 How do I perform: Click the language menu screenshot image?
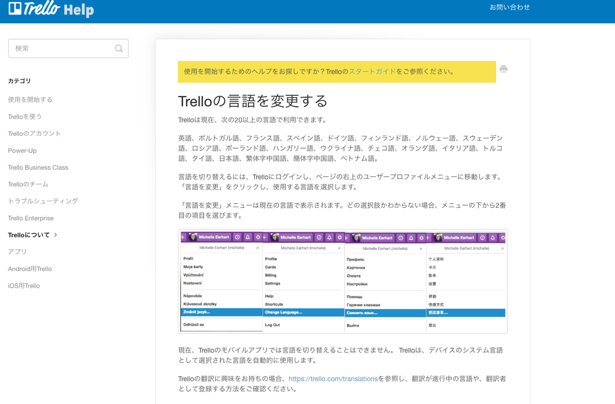click(x=343, y=282)
